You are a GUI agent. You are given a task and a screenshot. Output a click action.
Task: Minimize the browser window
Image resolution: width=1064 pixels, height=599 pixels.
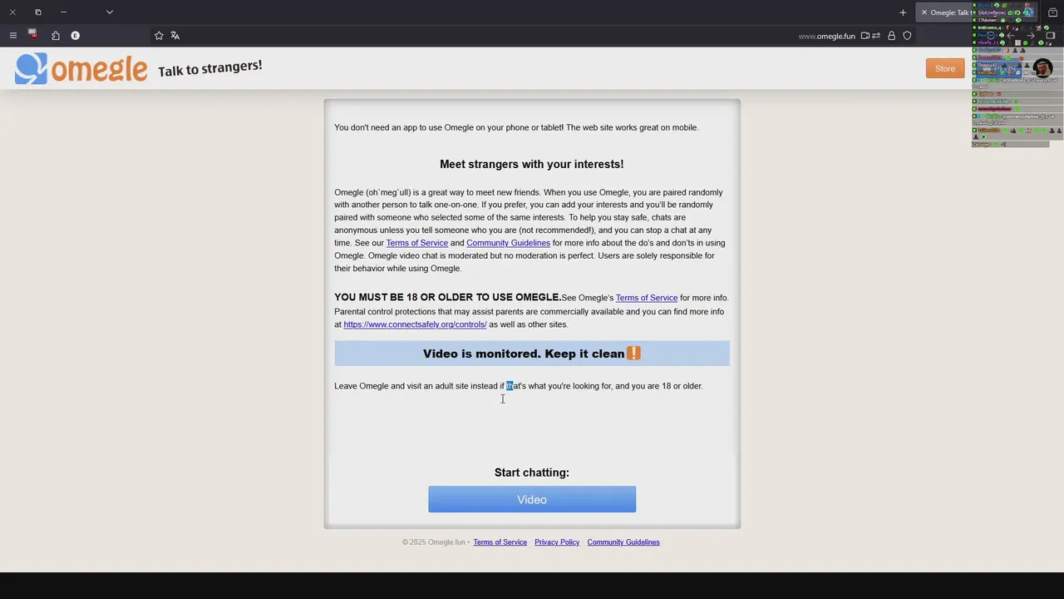[63, 12]
